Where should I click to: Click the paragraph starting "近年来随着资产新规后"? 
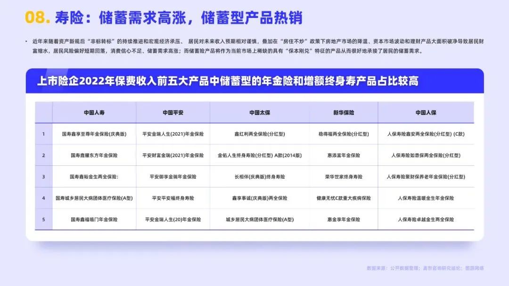click(x=258, y=46)
